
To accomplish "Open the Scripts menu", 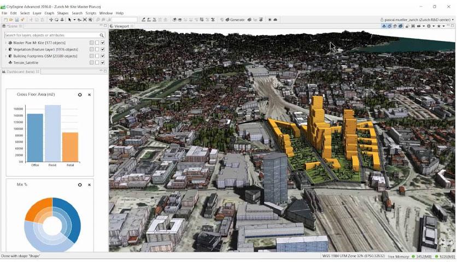I will point(91,13).
